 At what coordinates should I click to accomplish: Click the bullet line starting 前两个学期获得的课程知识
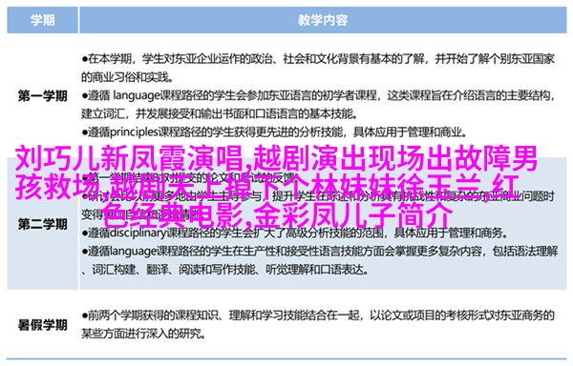[318, 315]
